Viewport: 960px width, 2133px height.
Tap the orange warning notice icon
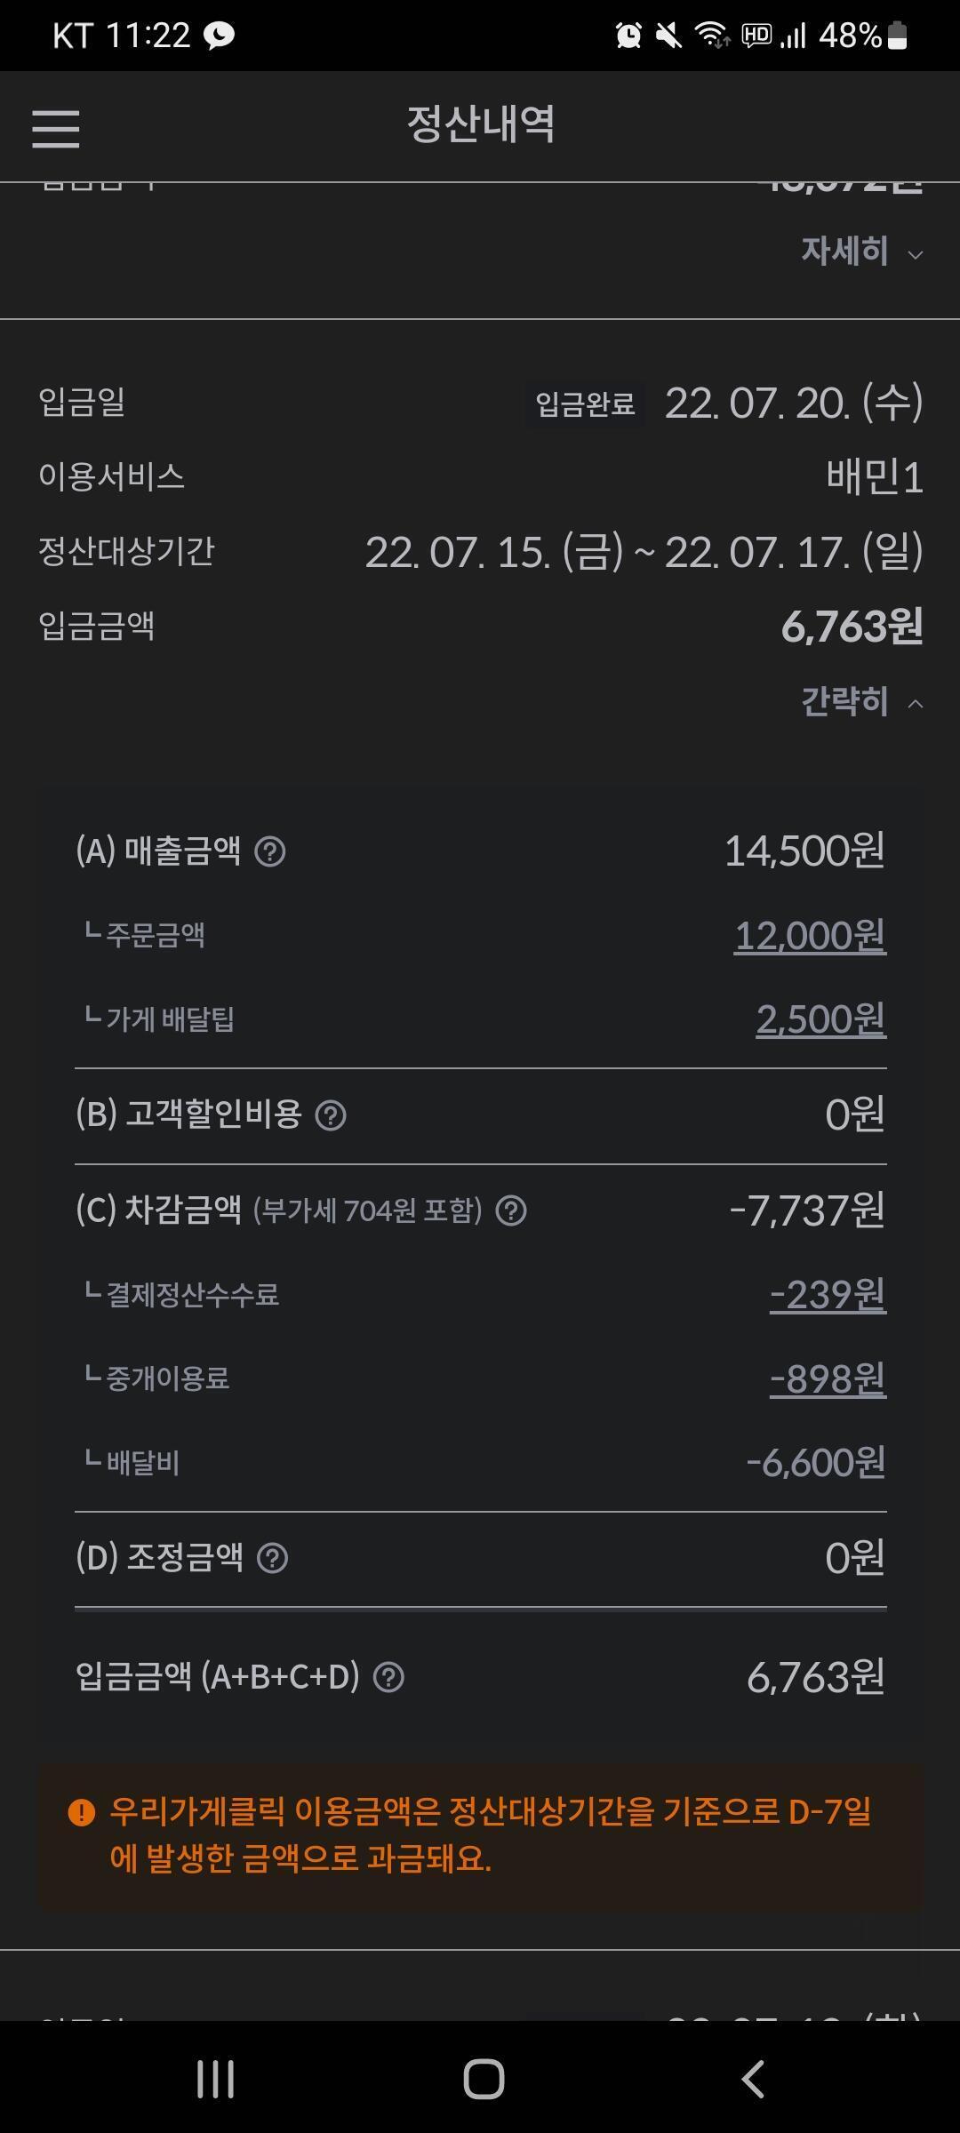coord(82,1812)
